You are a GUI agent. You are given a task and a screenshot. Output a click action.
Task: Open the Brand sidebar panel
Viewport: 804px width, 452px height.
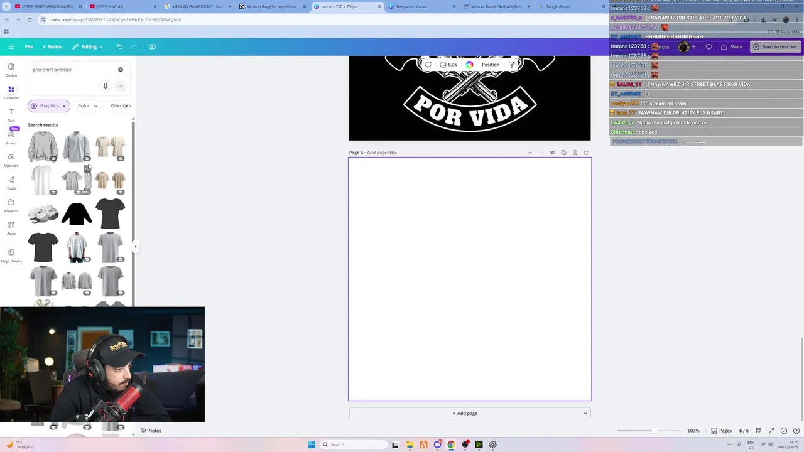pyautogui.click(x=11, y=137)
